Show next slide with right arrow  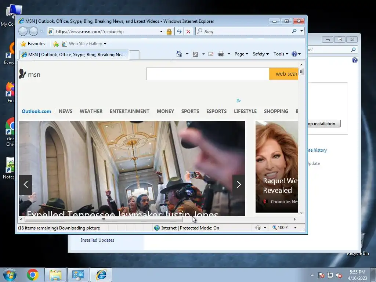tap(239, 184)
